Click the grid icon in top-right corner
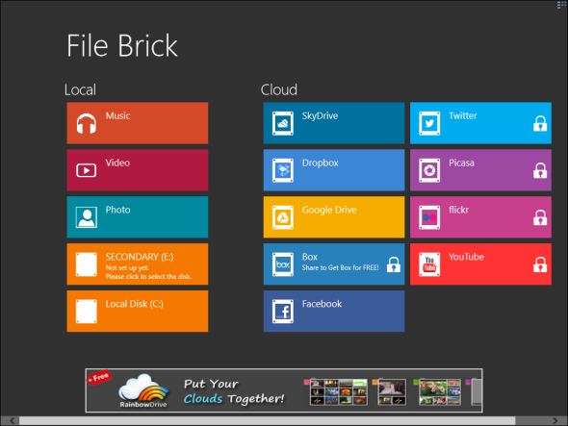 pyautogui.click(x=561, y=5)
